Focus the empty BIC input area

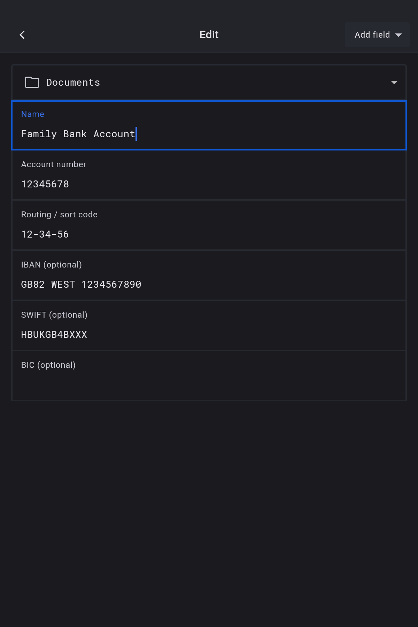tap(209, 385)
